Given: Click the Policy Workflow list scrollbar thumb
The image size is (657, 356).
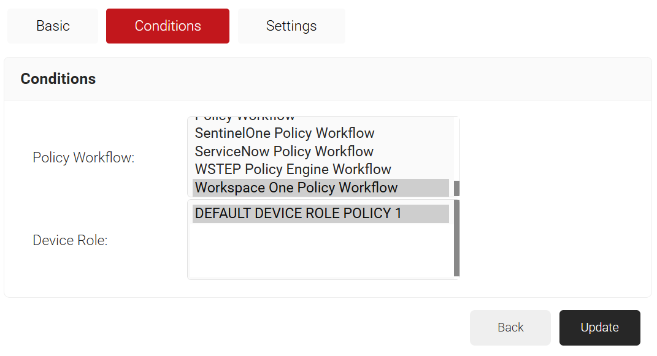Looking at the screenshot, I should 456,188.
